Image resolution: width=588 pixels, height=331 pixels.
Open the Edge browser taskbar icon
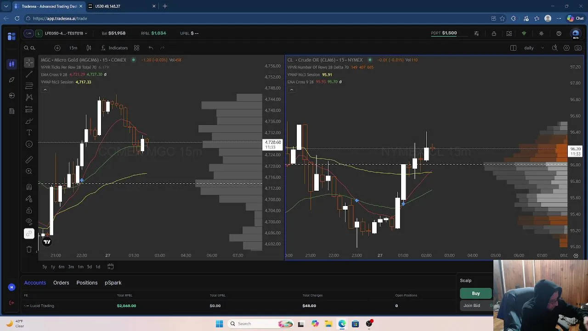tap(342, 324)
